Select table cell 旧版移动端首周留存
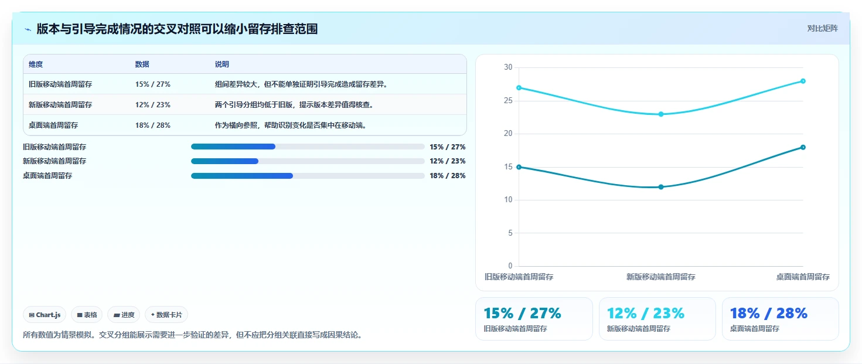Screen dimensions: 862x364 (x=60, y=84)
